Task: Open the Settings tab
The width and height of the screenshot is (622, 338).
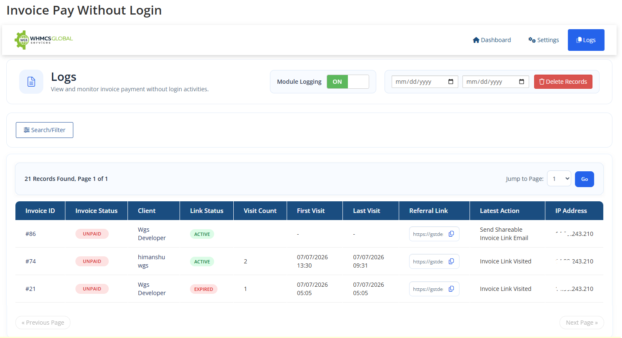Action: pyautogui.click(x=544, y=40)
